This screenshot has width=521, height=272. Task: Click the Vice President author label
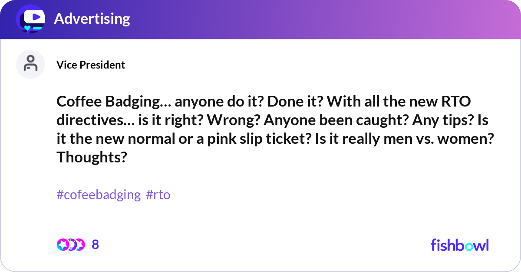(91, 65)
